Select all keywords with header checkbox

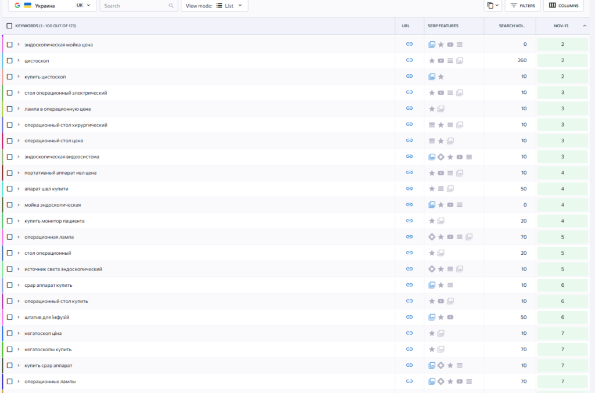tap(9, 26)
